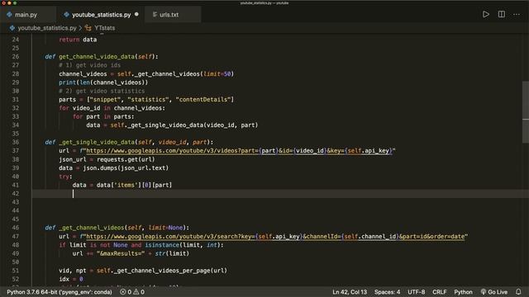The image size is (529, 297).
Task: Select Python 3.7.6 interpreter in status bar
Action: [x=60, y=292]
